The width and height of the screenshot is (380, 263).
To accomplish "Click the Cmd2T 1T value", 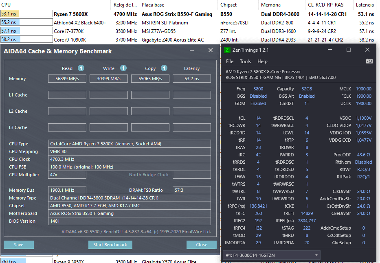I will click(307, 103).
